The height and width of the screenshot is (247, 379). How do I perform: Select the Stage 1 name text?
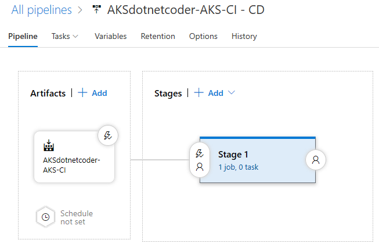(x=233, y=155)
